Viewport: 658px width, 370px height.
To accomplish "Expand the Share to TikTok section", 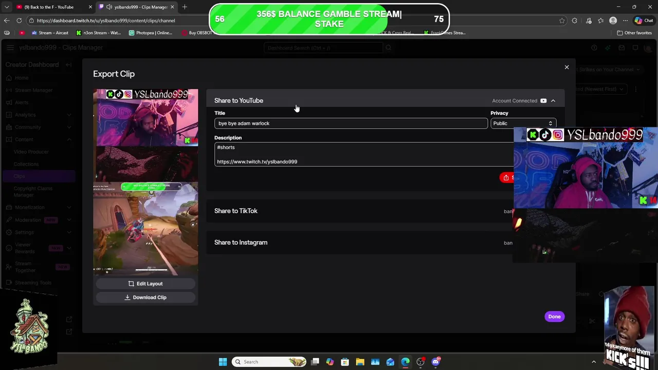I will pyautogui.click(x=360, y=211).
